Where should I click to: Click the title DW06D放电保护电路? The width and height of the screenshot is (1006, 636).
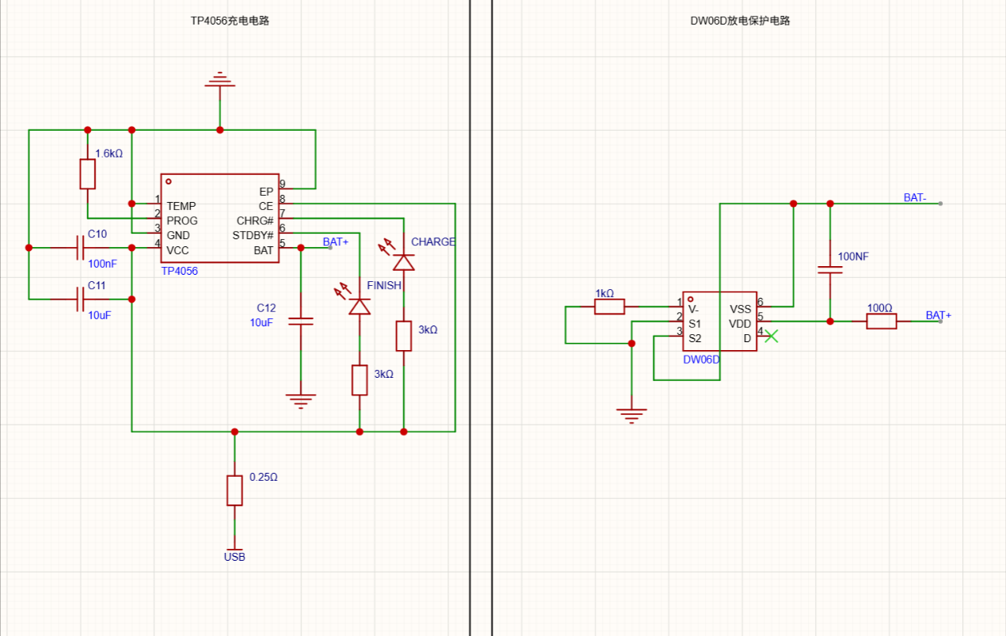[740, 21]
